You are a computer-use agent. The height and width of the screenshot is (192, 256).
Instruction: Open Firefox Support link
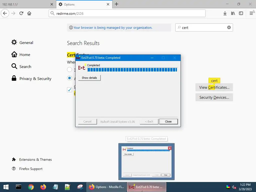(x=27, y=169)
